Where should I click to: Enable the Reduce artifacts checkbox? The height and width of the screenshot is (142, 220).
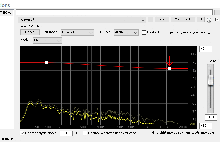click(x=85, y=133)
